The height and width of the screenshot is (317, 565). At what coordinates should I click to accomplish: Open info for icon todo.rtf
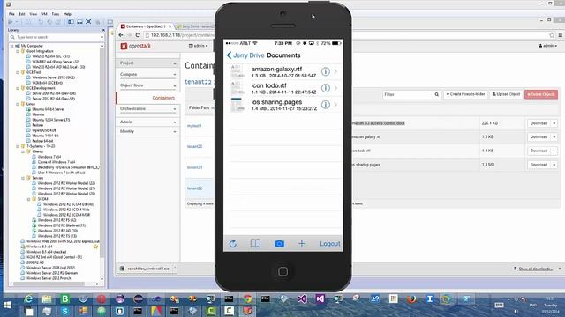pyautogui.click(x=326, y=88)
